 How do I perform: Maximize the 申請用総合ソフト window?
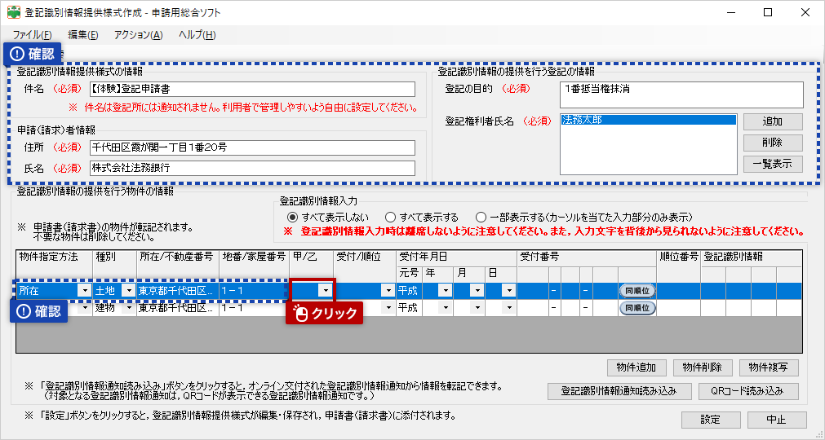(768, 12)
